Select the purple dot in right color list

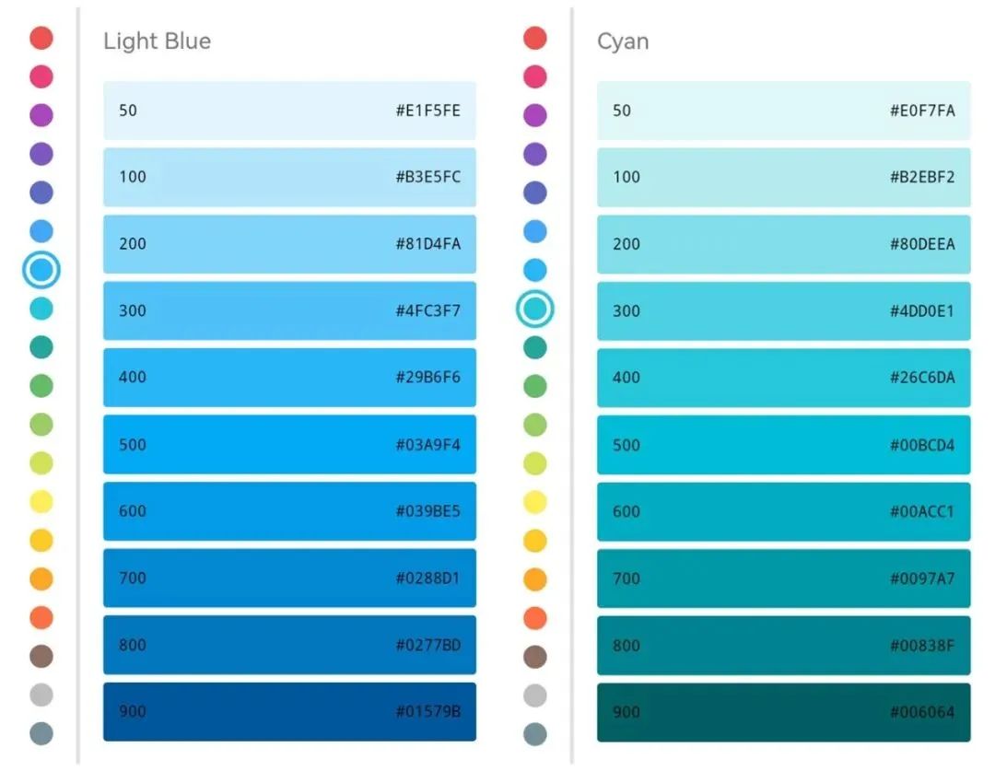click(x=535, y=115)
